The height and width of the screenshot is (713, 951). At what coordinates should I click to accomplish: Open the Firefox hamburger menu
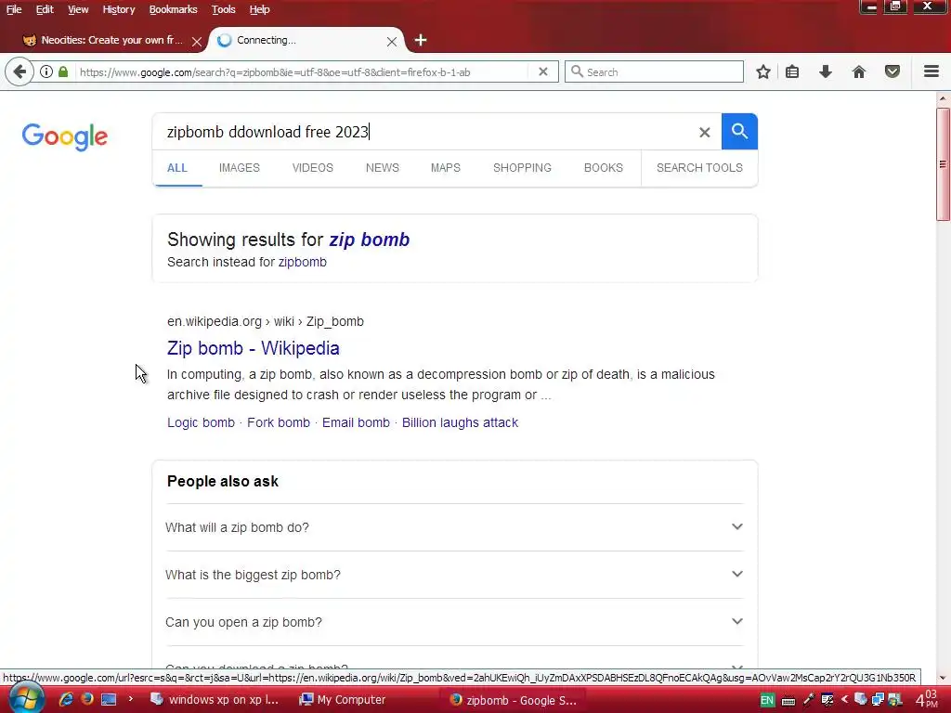[931, 71]
